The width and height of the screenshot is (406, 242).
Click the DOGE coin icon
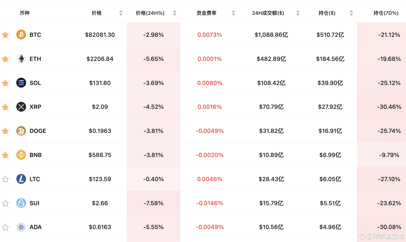[21, 131]
